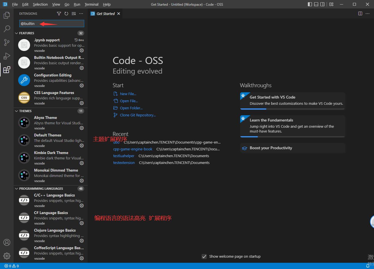Viewport: 374px width, 269px height.
Task: Open the Go menu
Action: pyautogui.click(x=67, y=4)
